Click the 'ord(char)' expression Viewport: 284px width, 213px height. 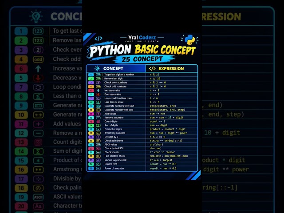click(156, 145)
